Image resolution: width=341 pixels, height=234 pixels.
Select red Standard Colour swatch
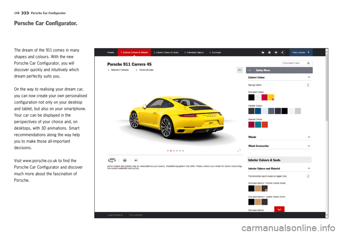(264, 97)
